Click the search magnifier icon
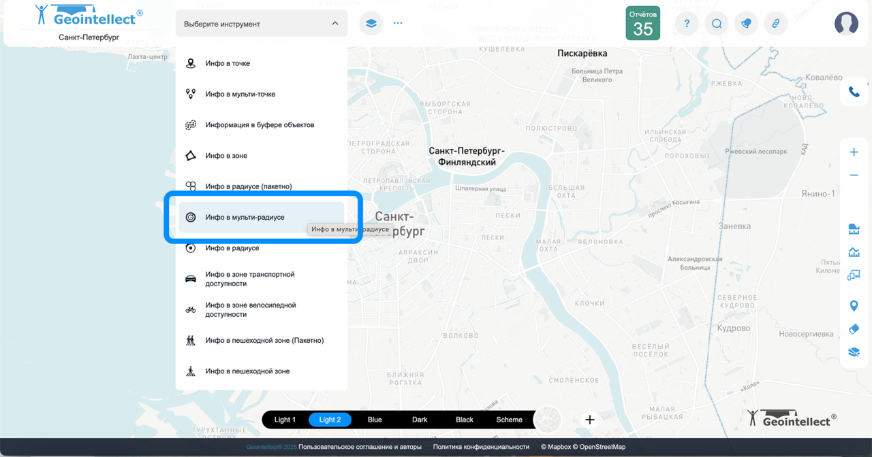This screenshot has width=872, height=457. [x=717, y=24]
